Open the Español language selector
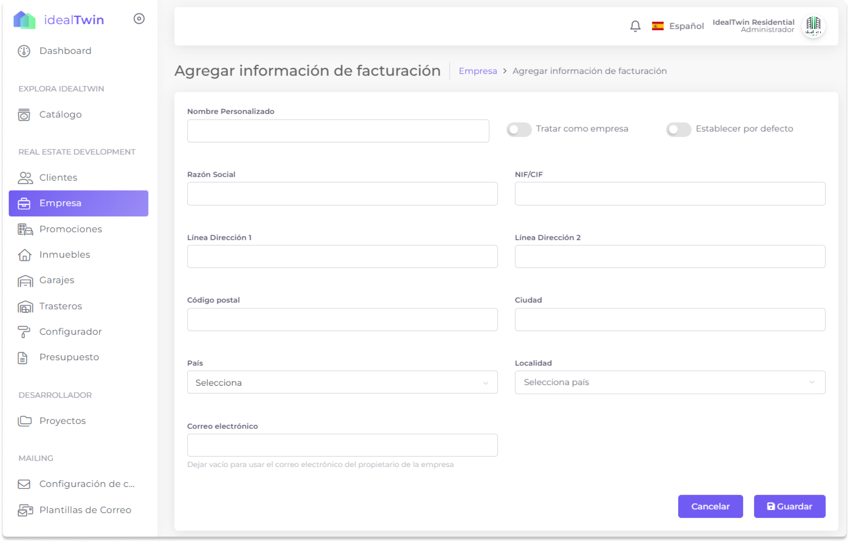The image size is (849, 542). point(678,26)
